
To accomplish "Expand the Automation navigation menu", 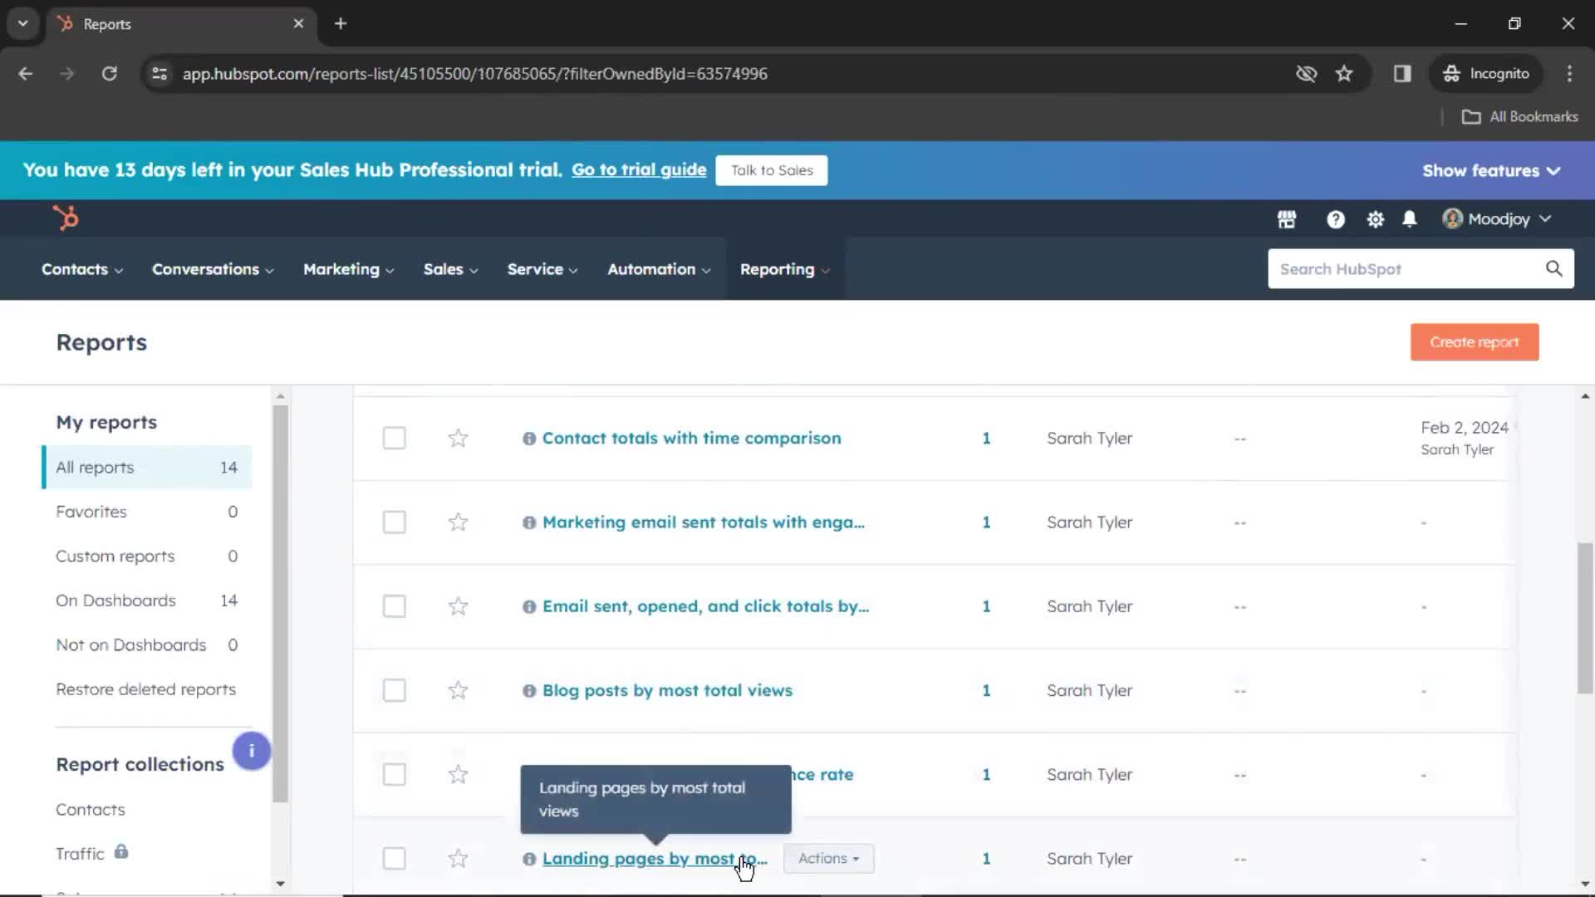I will click(659, 269).
